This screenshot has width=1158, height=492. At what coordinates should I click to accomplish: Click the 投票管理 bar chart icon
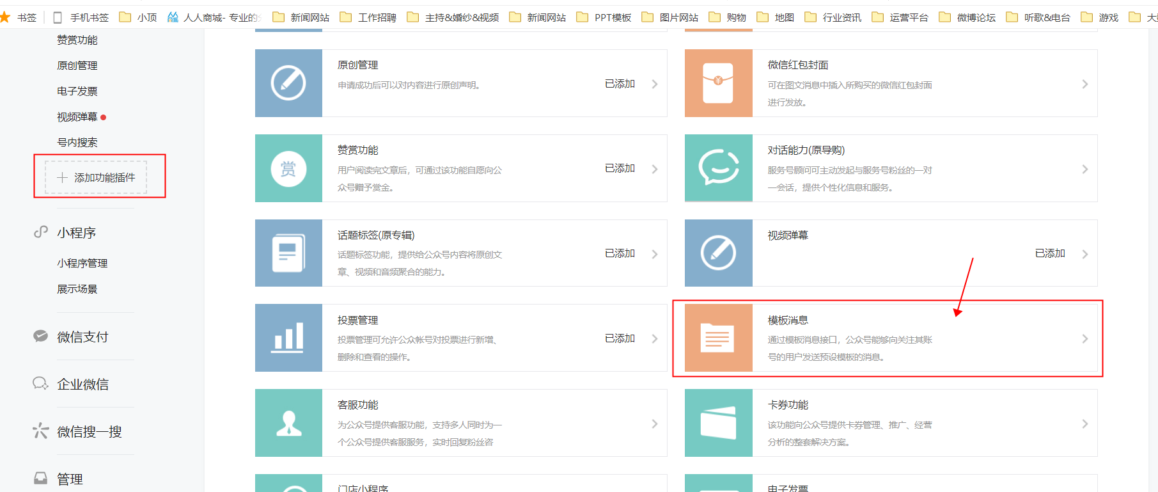tap(288, 338)
